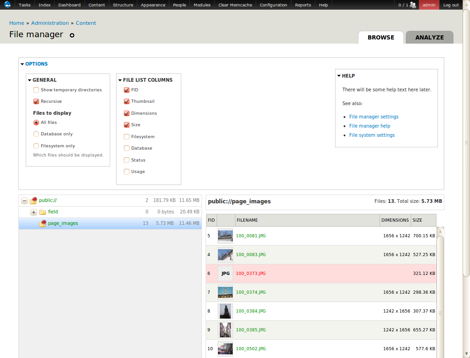Screen dimensions: 470x358
Task: Uncheck the Recursive option
Action: tap(36, 102)
